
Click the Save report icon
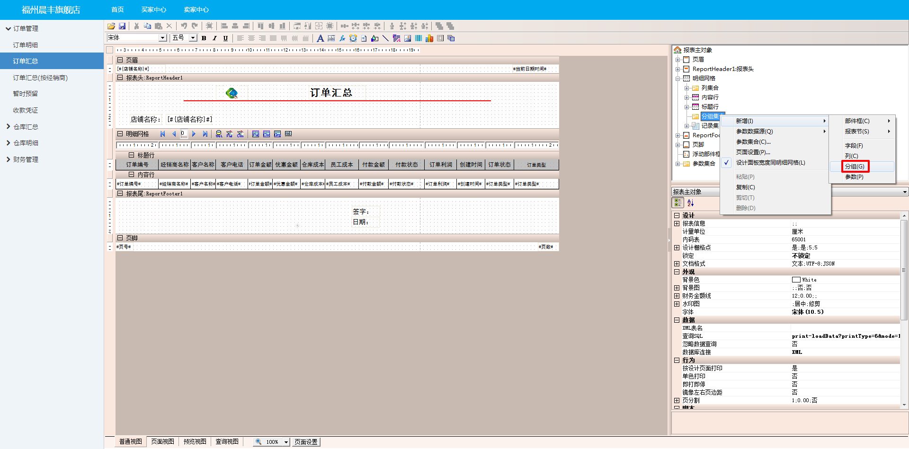122,26
